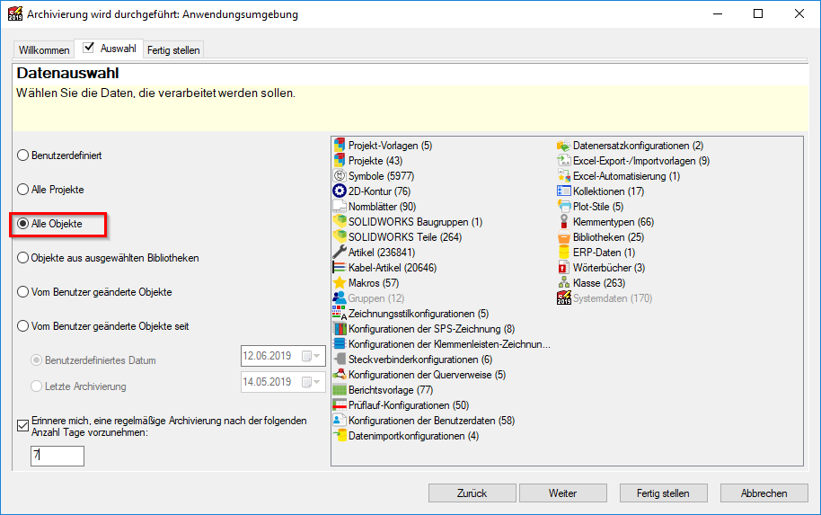821x515 pixels.
Task: Disable the regular archiving reminder checkbox
Action: click(x=23, y=426)
